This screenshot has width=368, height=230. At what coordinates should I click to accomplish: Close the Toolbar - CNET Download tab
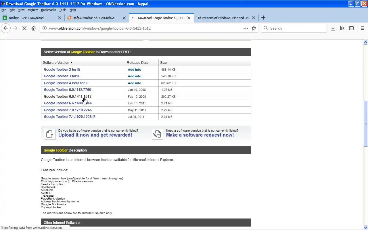pyautogui.click(x=60, y=18)
